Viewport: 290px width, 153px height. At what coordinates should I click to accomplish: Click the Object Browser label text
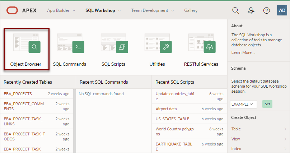click(x=26, y=64)
